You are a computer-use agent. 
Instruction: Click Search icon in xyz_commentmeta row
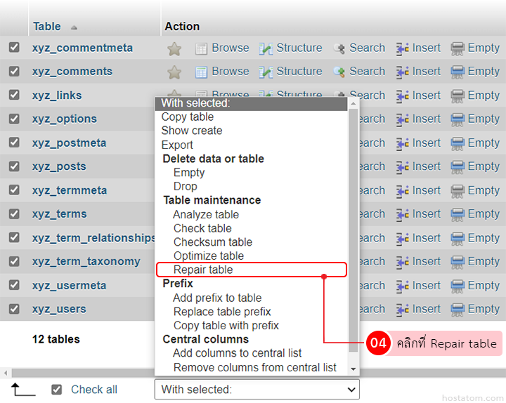coord(339,48)
